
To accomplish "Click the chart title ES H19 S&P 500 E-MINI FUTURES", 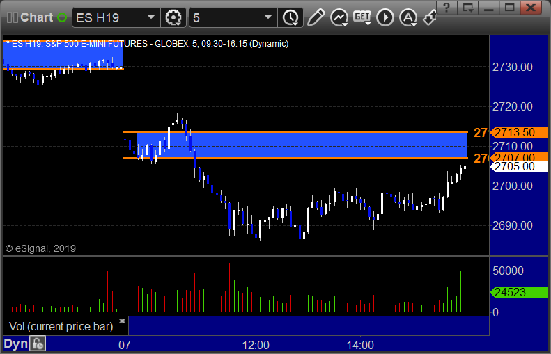I will [148, 44].
